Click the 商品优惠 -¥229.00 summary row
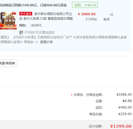 click(x=110, y=114)
